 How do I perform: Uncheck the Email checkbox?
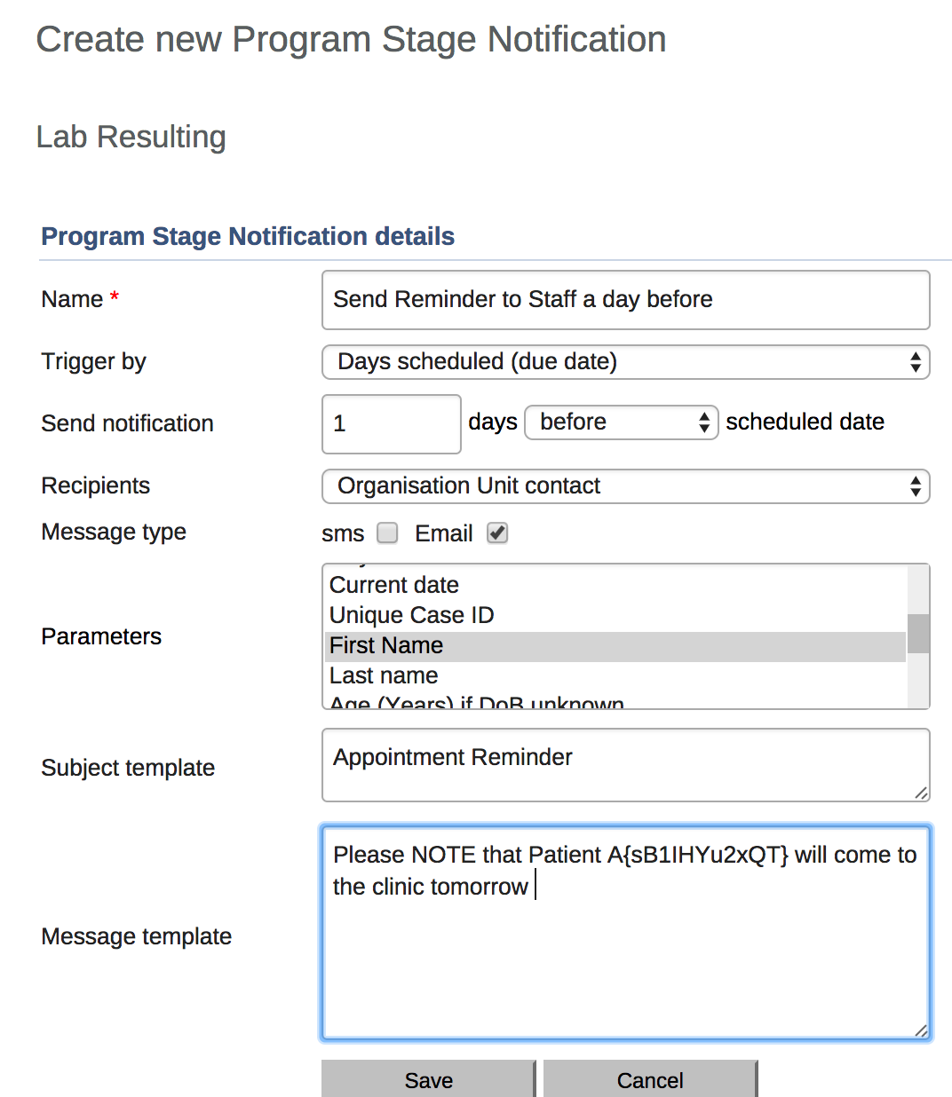tap(497, 533)
